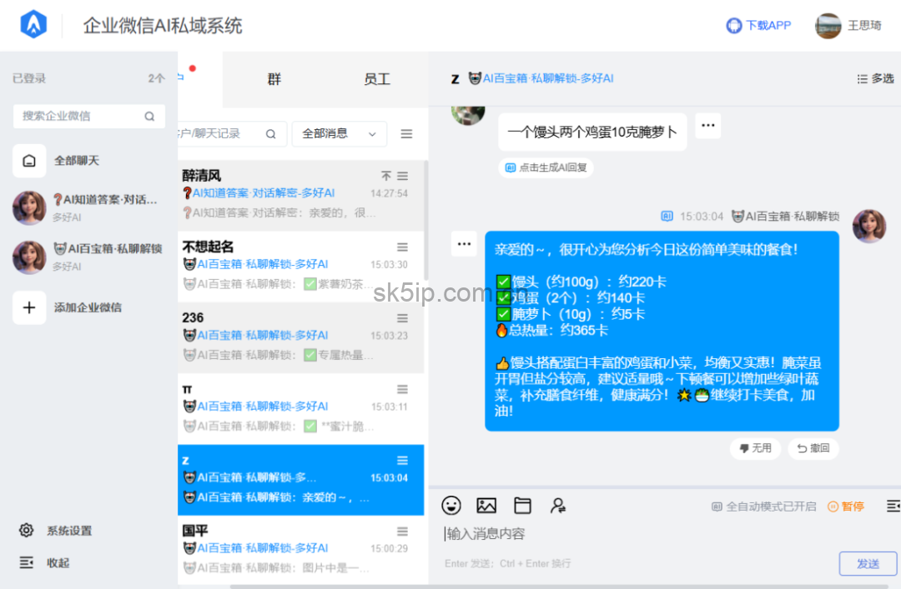
Task: Open the emoji picker in the message toolbar
Action: [x=451, y=505]
